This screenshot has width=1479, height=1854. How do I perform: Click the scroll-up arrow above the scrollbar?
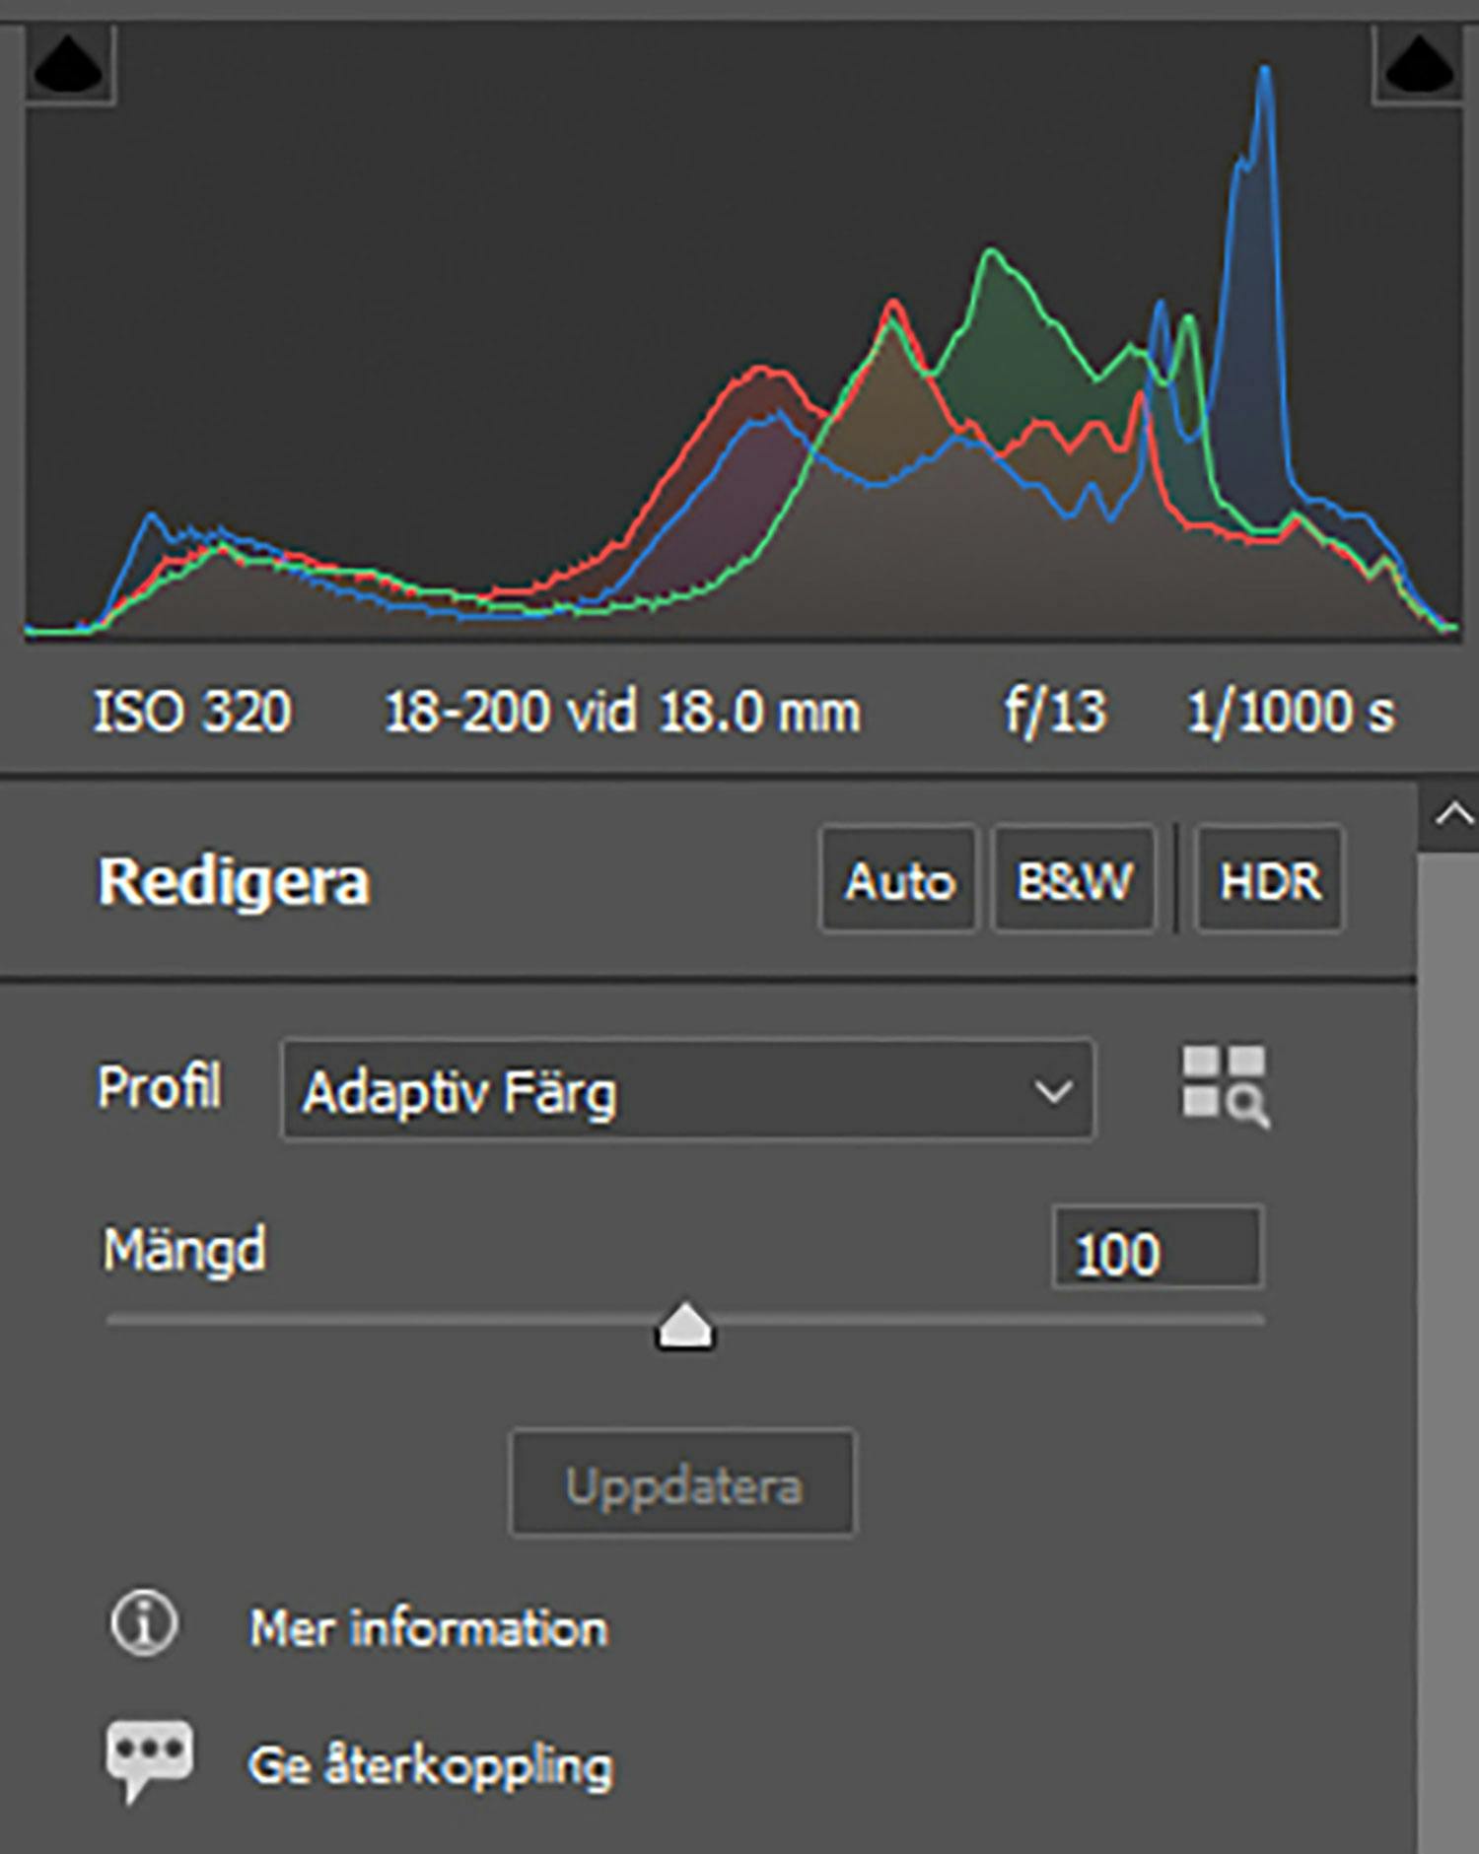[1453, 815]
